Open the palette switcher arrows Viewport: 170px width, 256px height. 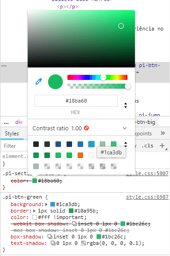[126, 144]
